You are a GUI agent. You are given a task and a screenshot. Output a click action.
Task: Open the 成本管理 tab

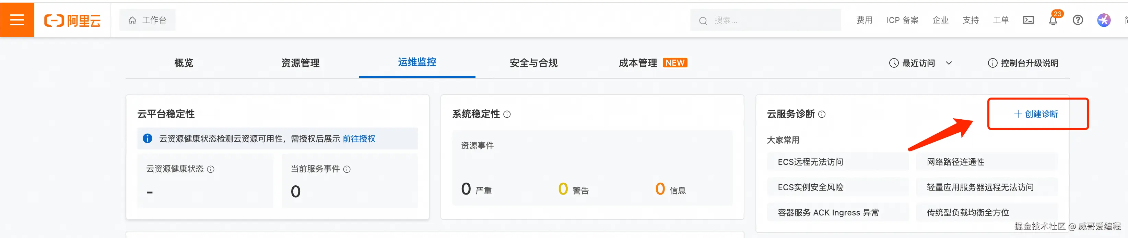point(637,63)
